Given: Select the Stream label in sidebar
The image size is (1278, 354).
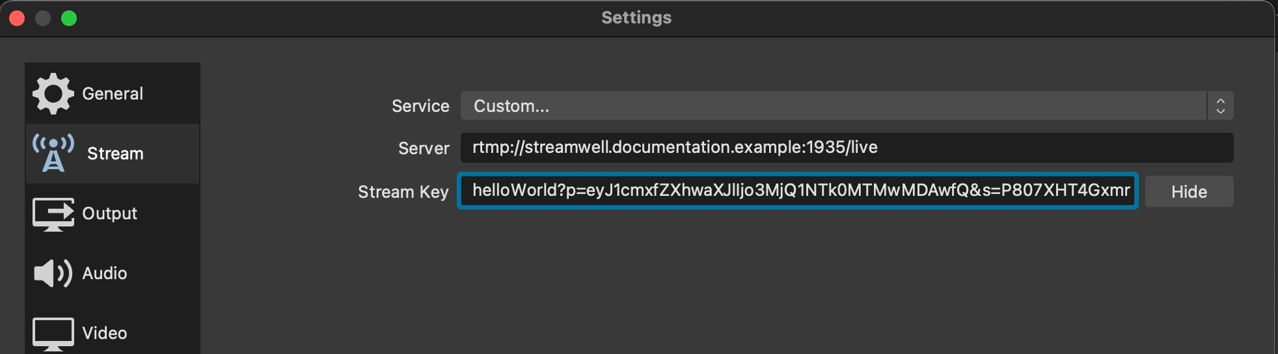Looking at the screenshot, I should [x=115, y=154].
